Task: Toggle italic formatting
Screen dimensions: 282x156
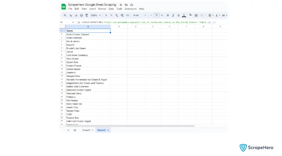Action: tap(173, 15)
